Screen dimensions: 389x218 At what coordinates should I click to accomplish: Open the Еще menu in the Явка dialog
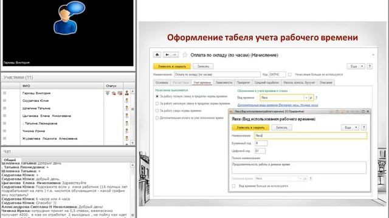(x=350, y=128)
